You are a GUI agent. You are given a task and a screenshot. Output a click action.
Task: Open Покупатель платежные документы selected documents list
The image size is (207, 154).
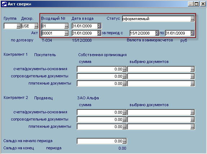point(193,83)
